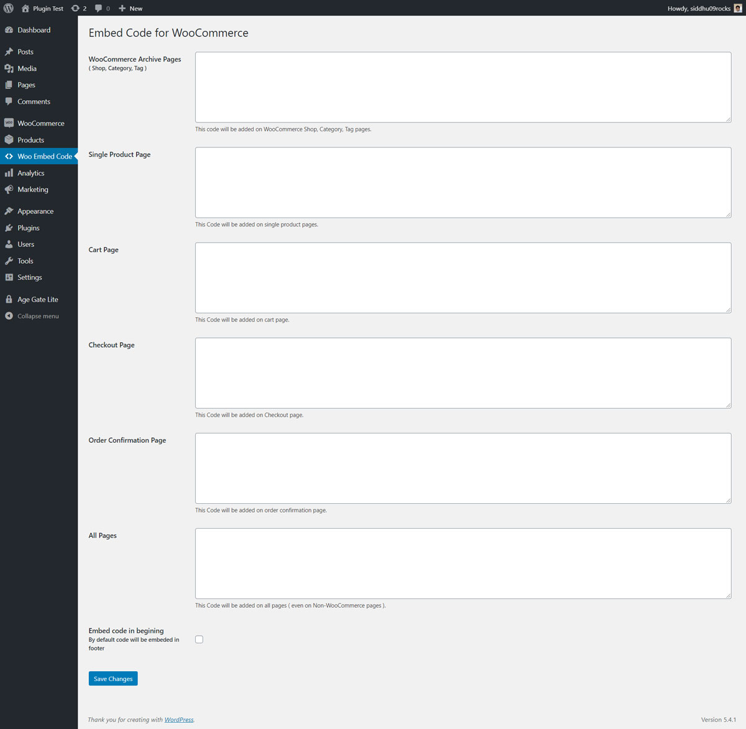
Task: Click the Users person icon
Action: (9, 244)
